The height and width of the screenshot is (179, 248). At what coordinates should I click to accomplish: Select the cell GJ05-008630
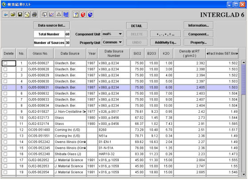pos(40,81)
